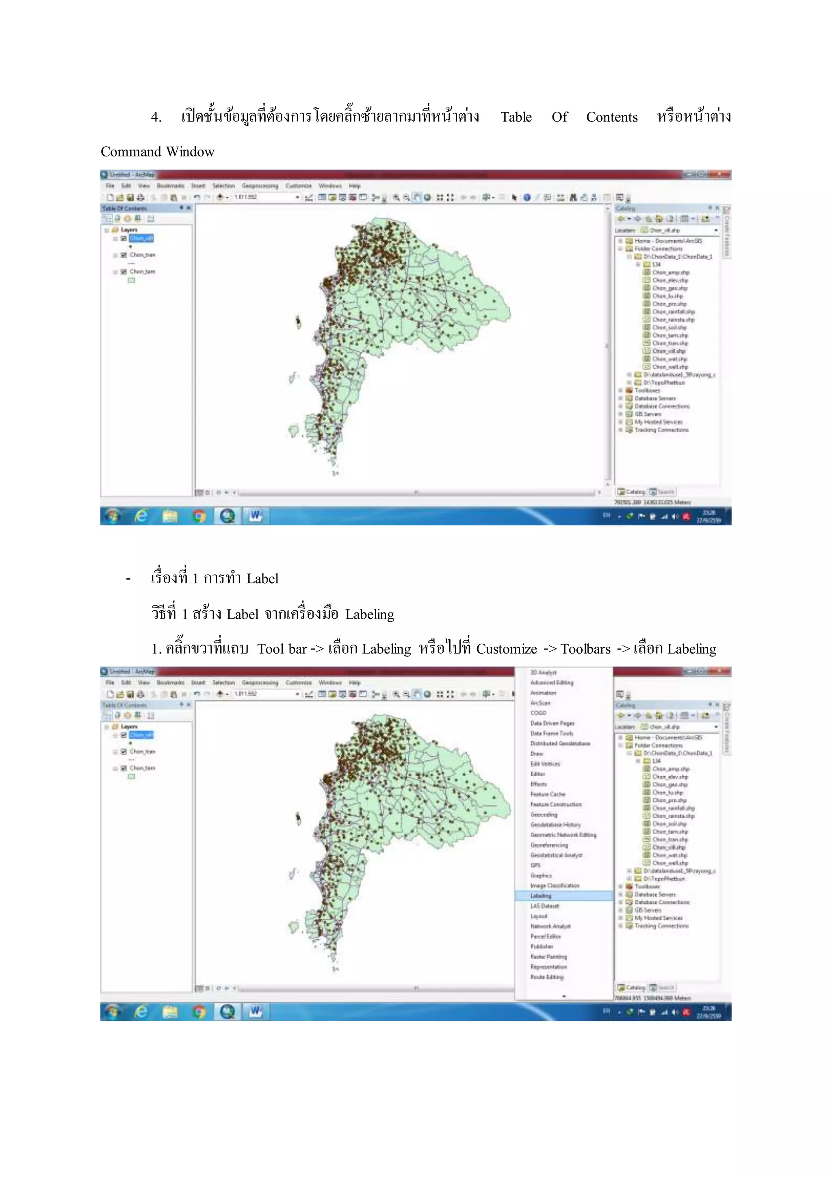Click the Search tab beside Catalog in upper window
This screenshot has height=1177, width=832.
tap(663, 492)
